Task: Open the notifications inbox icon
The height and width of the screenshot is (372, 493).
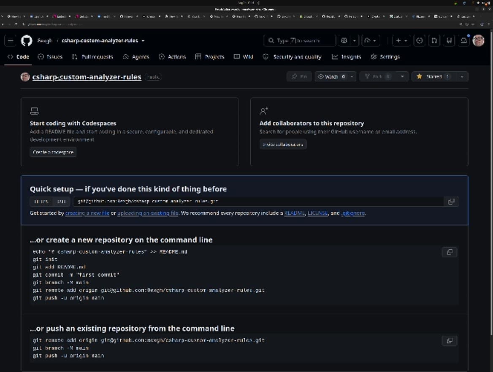Action: [464, 40]
